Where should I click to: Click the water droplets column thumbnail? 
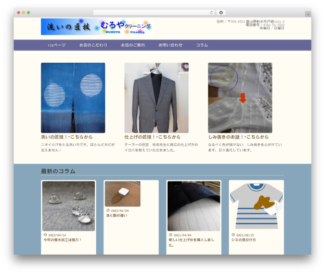68,206
